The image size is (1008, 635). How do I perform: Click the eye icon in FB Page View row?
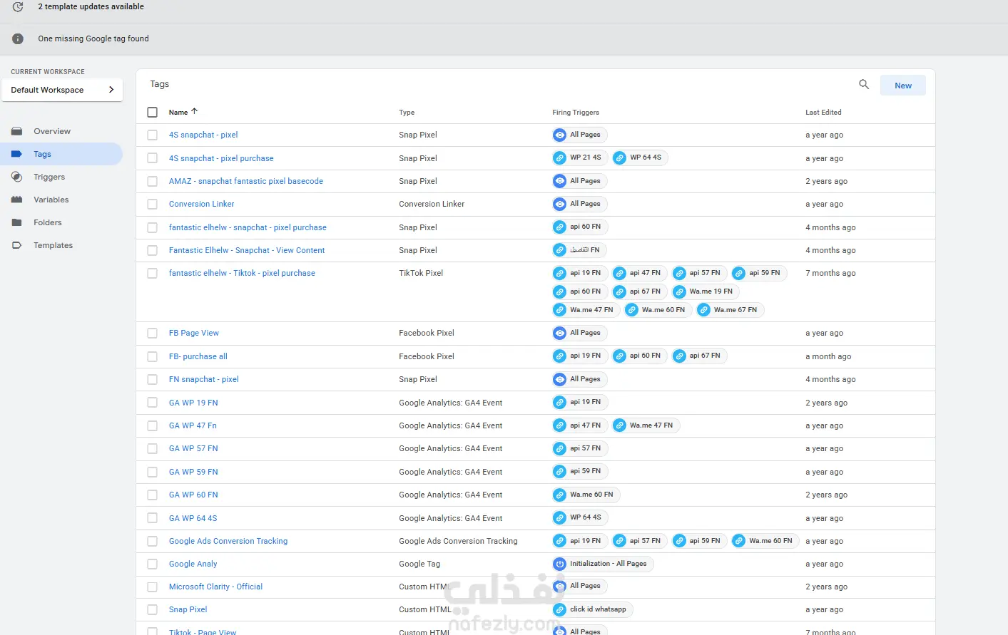click(560, 334)
